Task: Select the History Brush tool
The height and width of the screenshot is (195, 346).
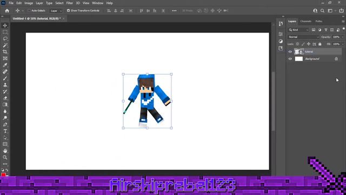Action: click(5, 92)
